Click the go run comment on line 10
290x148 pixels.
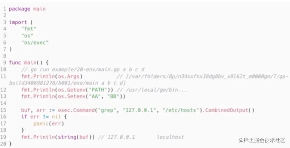(83, 70)
